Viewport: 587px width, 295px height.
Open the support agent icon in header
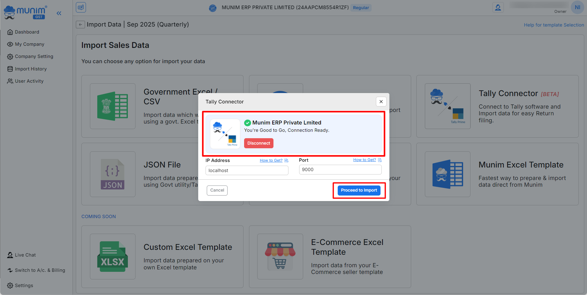498,8
